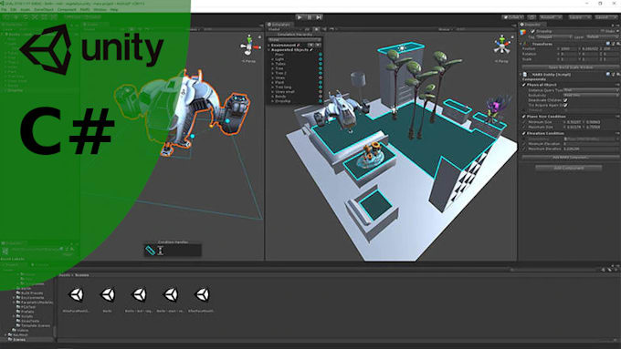Open Shaded draw mode dropdown in Simulation view
The image size is (621, 349).
tap(284, 29)
